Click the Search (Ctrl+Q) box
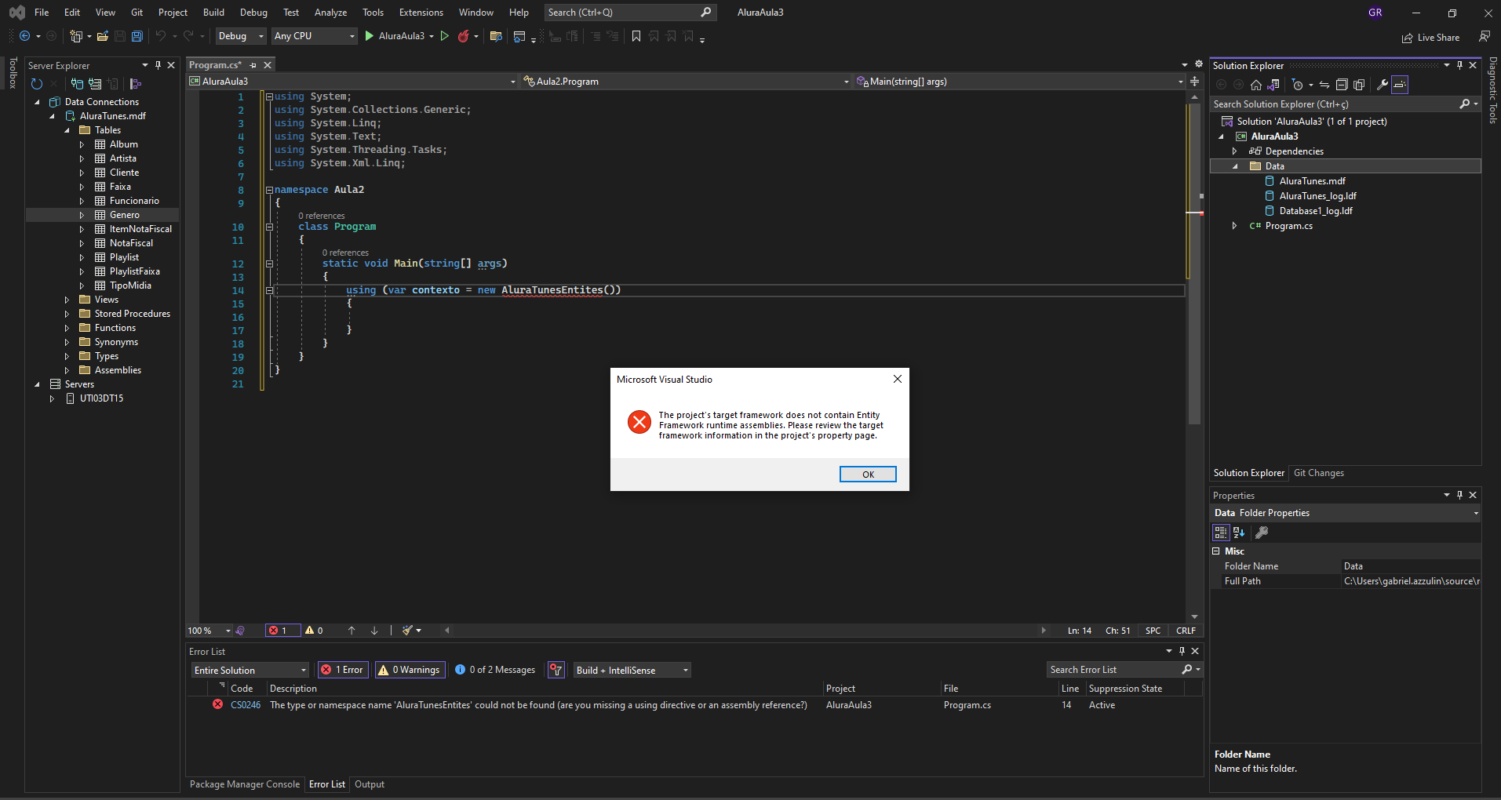This screenshot has height=800, width=1501. coord(630,13)
